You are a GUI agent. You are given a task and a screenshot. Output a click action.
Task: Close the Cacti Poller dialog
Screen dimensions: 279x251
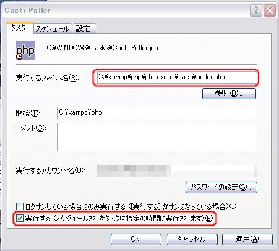(270, 10)
